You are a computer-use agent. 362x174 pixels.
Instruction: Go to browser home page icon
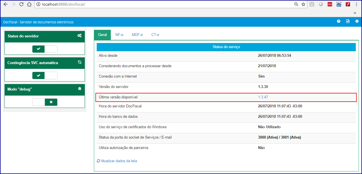point(29,4)
